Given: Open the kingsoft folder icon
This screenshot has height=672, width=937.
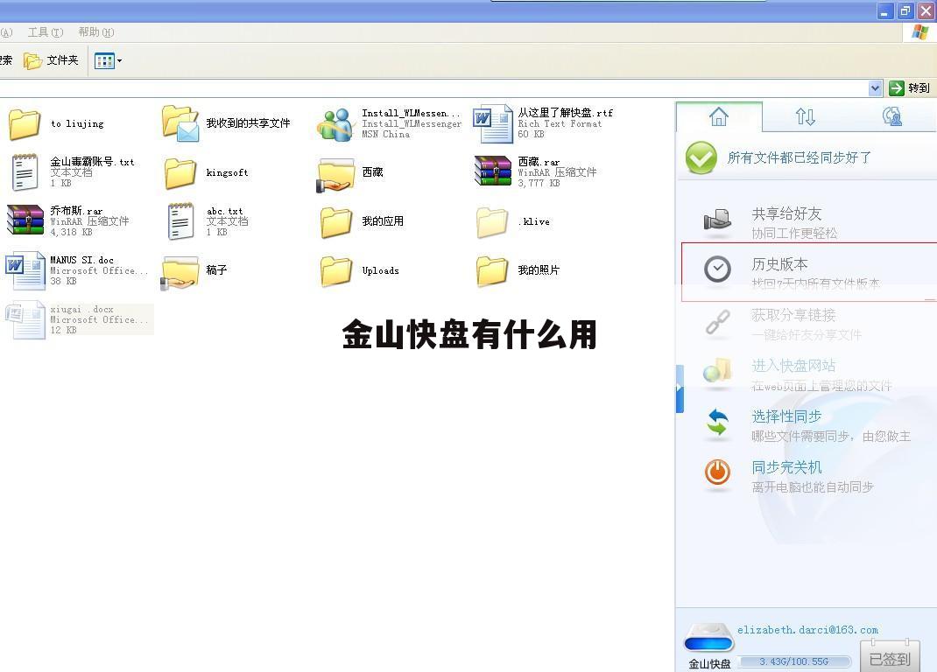Looking at the screenshot, I should point(180,173).
